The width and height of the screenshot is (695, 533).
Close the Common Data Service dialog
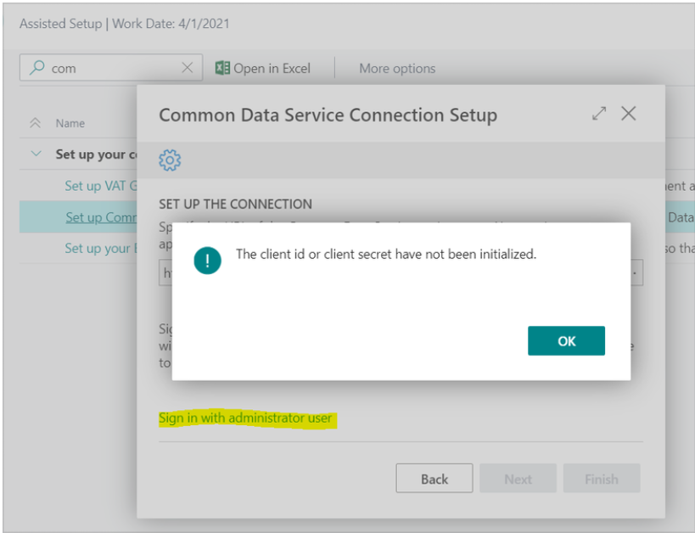tap(630, 113)
